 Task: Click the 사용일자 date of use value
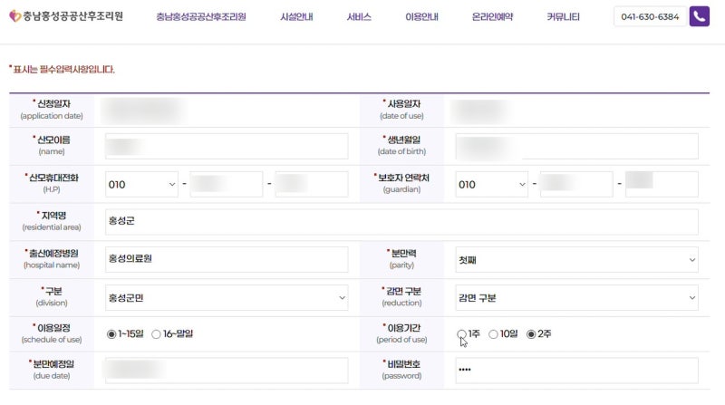(x=481, y=111)
